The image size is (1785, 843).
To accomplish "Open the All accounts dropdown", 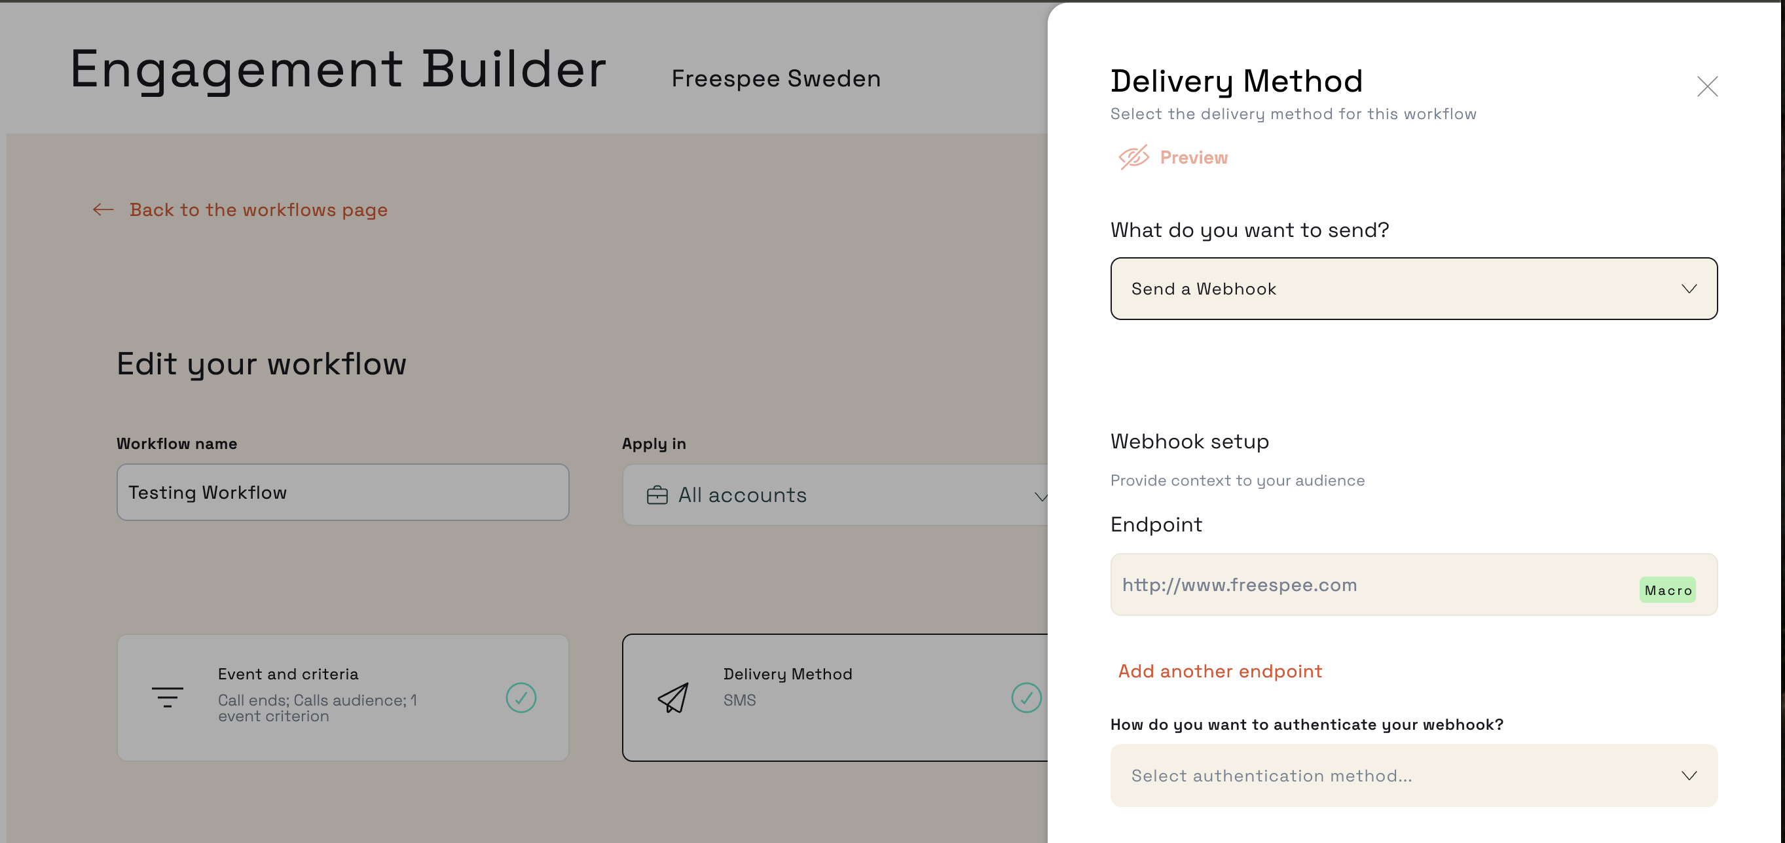I will pyautogui.click(x=835, y=495).
